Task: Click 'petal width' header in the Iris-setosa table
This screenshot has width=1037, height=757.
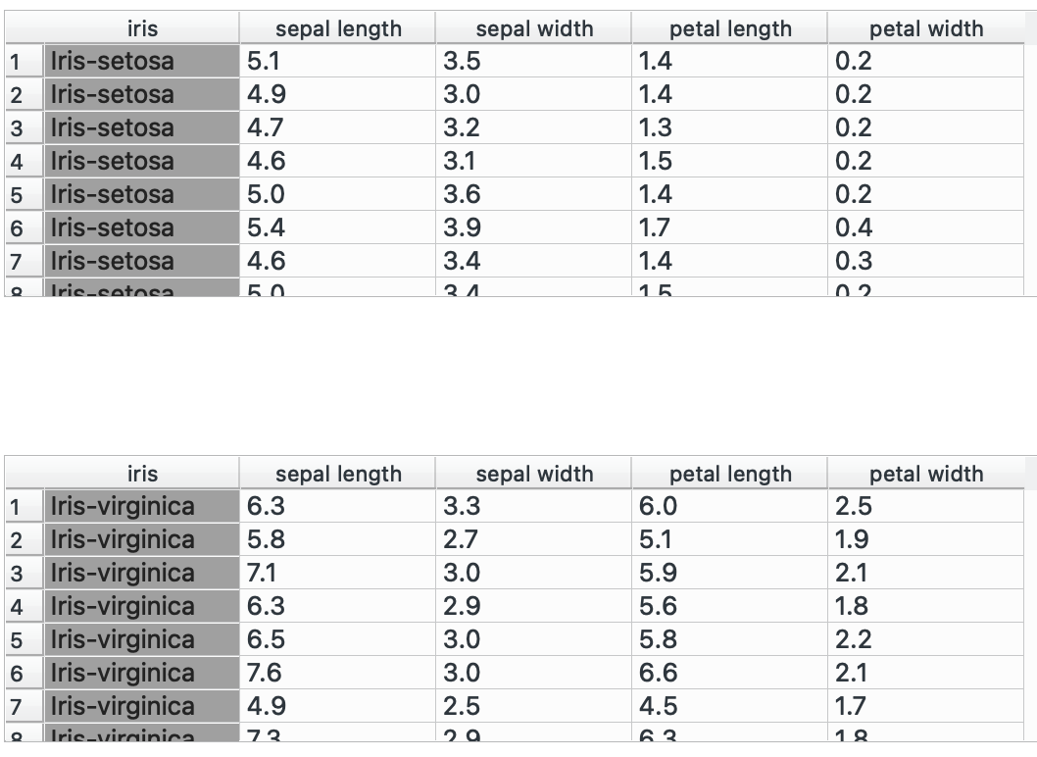Action: pos(926,28)
